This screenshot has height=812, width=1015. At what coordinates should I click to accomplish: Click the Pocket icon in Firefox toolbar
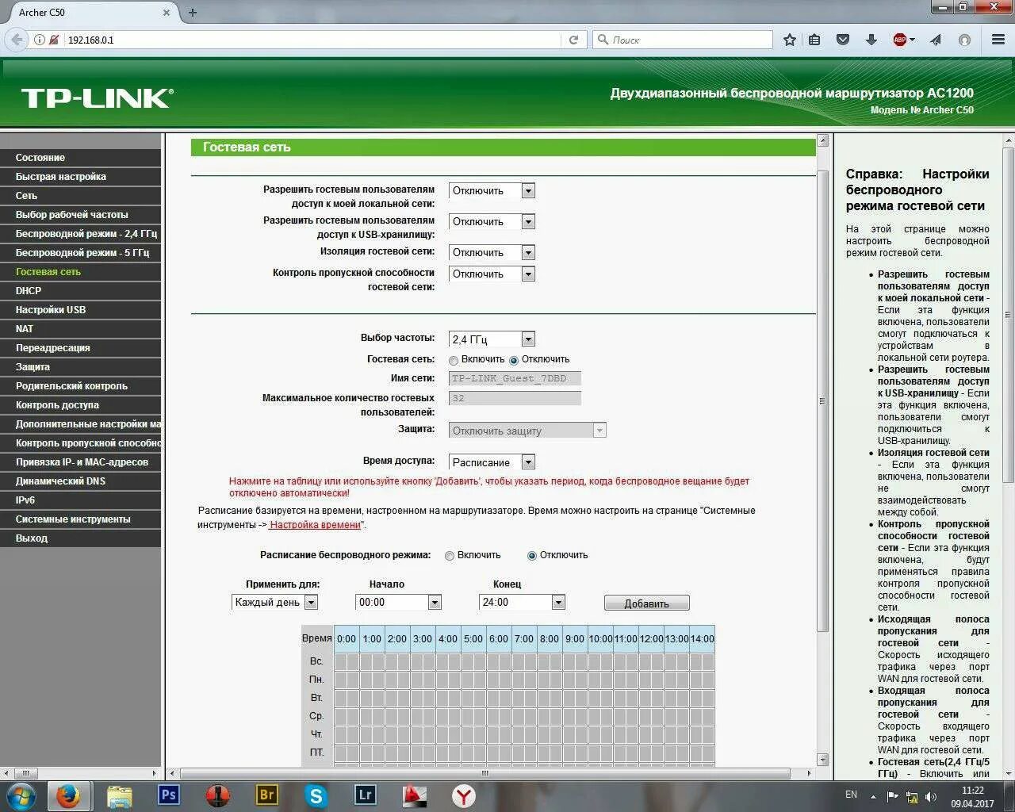point(843,40)
